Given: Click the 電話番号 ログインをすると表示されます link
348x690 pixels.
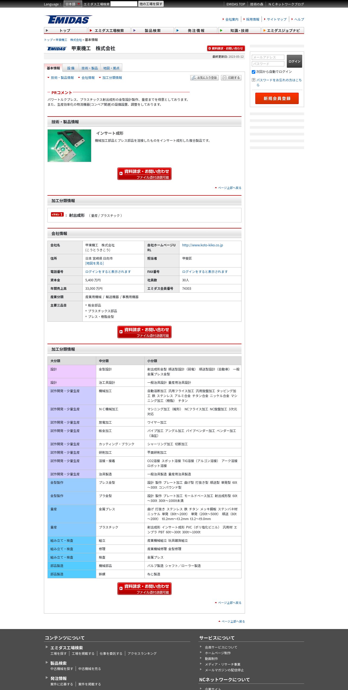Looking at the screenshot, I should (x=108, y=272).
